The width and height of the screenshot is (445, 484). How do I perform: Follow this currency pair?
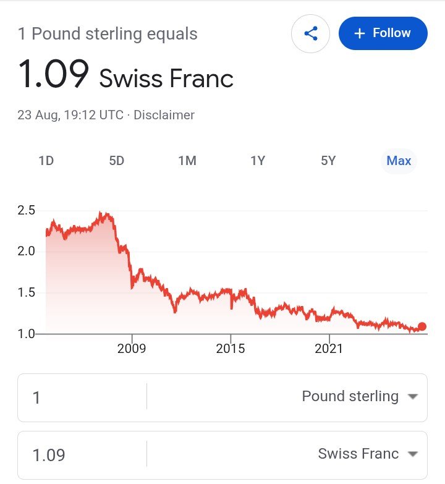[383, 33]
